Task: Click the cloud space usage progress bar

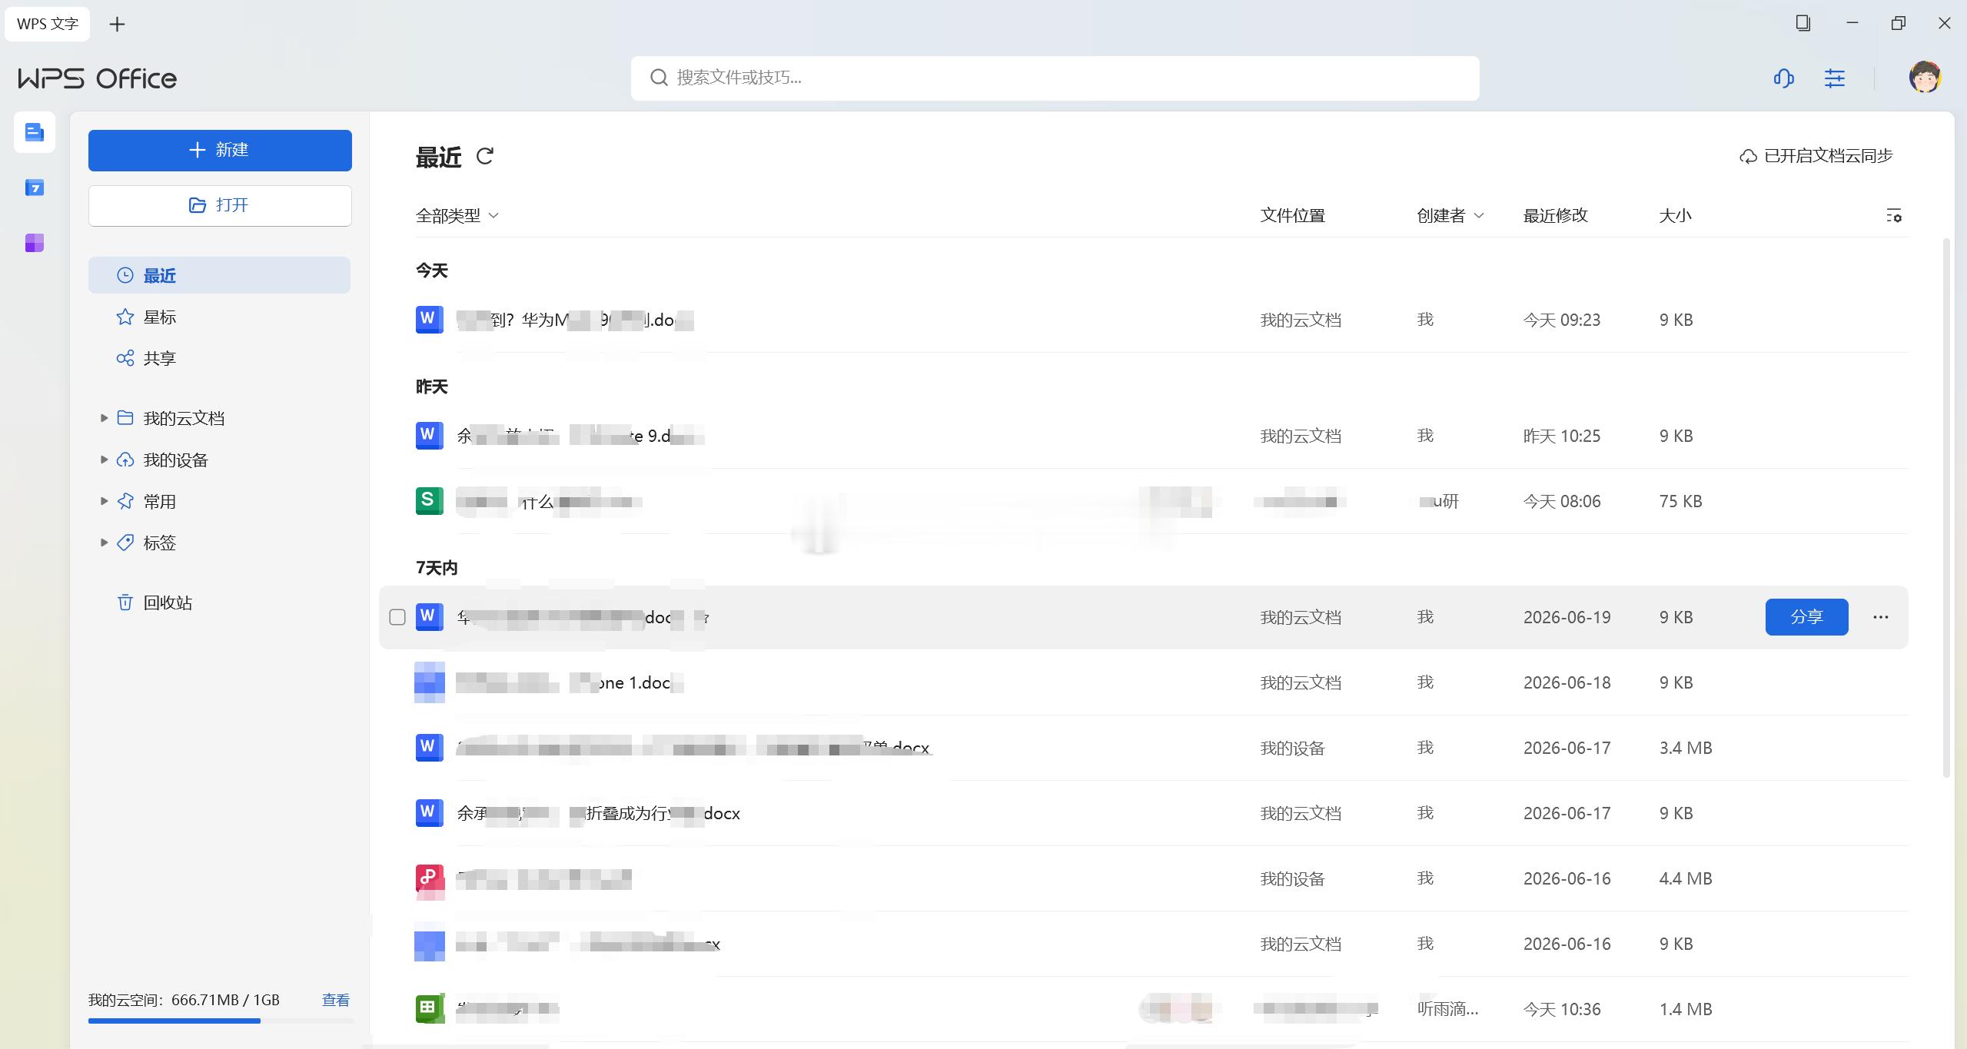Action: click(x=221, y=1021)
